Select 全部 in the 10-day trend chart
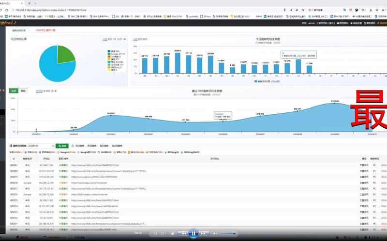 click(x=13, y=91)
